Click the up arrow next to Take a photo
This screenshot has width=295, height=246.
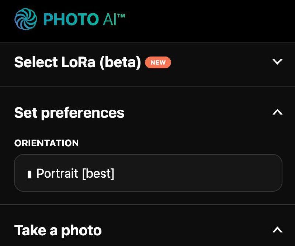[277, 230]
